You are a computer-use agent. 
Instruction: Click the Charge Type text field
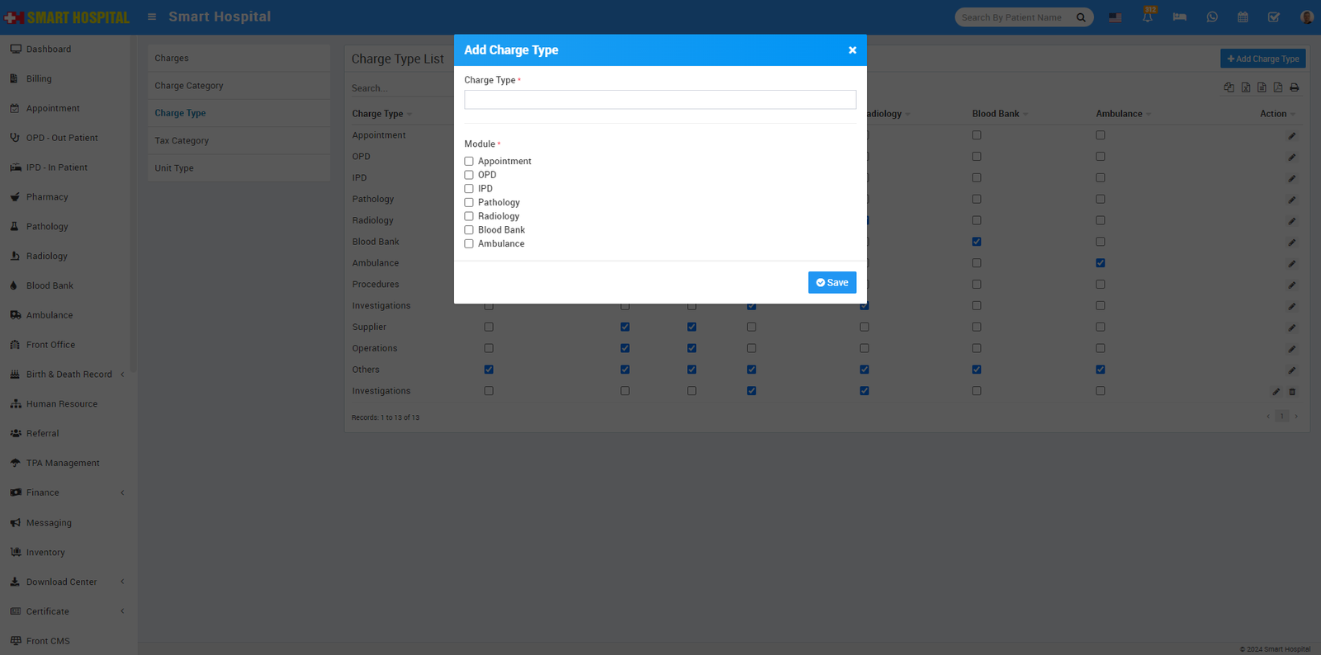660,100
